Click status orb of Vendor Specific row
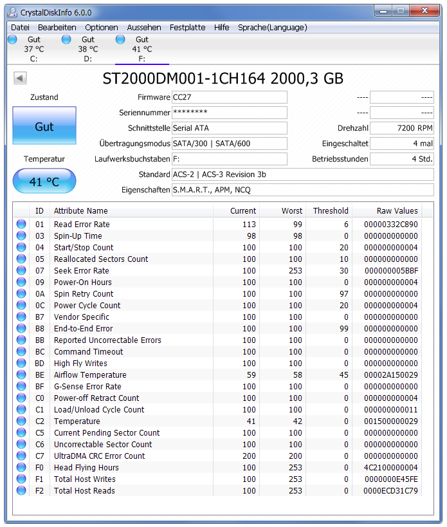The height and width of the screenshot is (527, 447). (21, 317)
